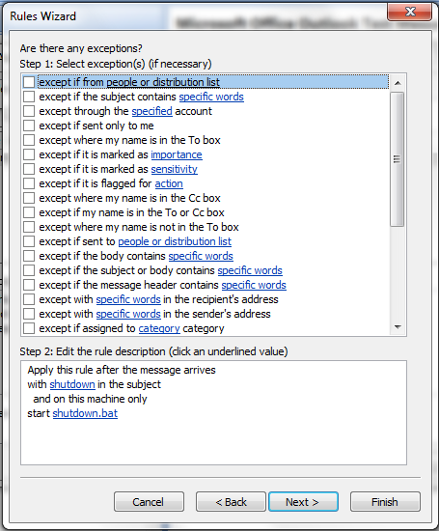Close the Rules Wizard dialog
This screenshot has height=531, width=439.
coord(409,12)
